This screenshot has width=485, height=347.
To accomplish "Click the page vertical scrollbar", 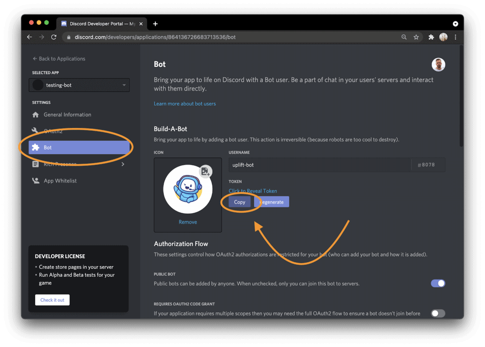I will (461, 96).
